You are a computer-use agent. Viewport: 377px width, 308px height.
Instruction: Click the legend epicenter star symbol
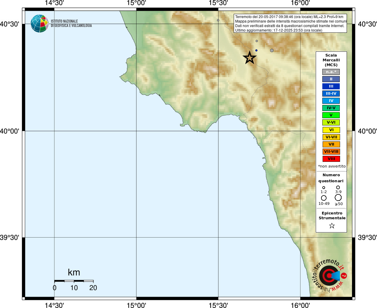(x=332, y=226)
